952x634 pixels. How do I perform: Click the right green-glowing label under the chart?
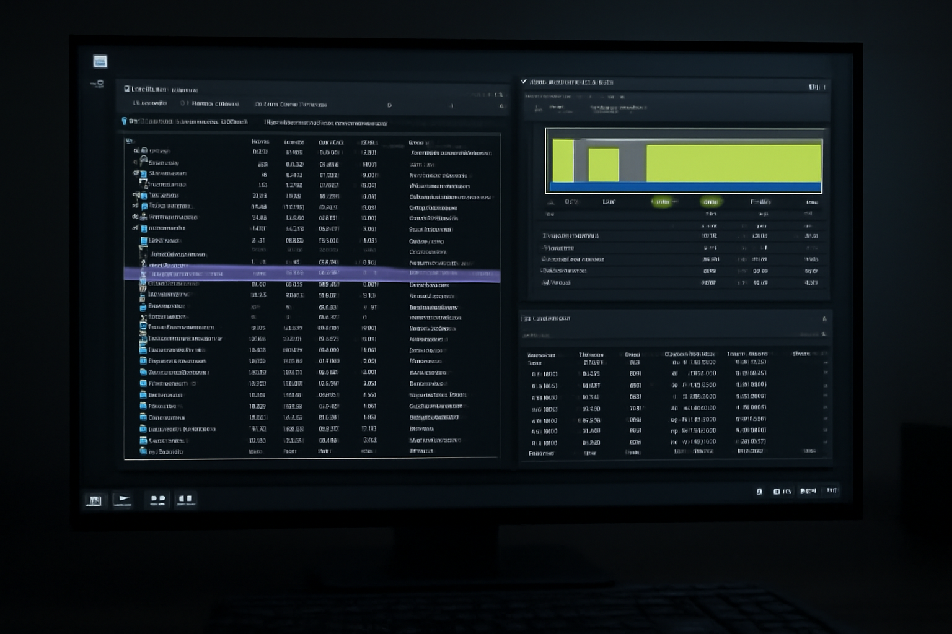coord(710,202)
